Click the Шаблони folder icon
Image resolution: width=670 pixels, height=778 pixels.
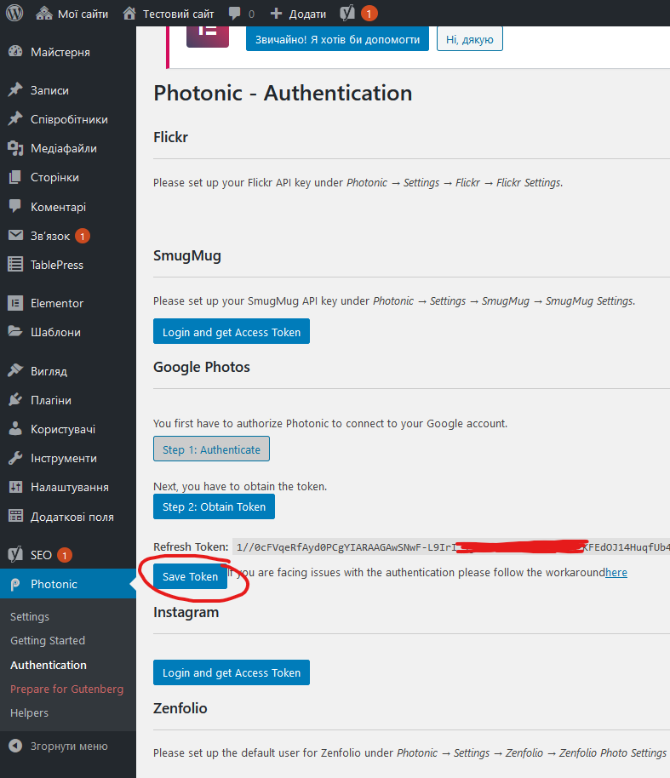[15, 331]
